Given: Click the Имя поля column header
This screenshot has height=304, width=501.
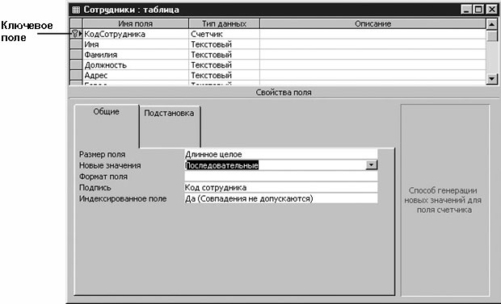Looking at the screenshot, I should (x=136, y=23).
